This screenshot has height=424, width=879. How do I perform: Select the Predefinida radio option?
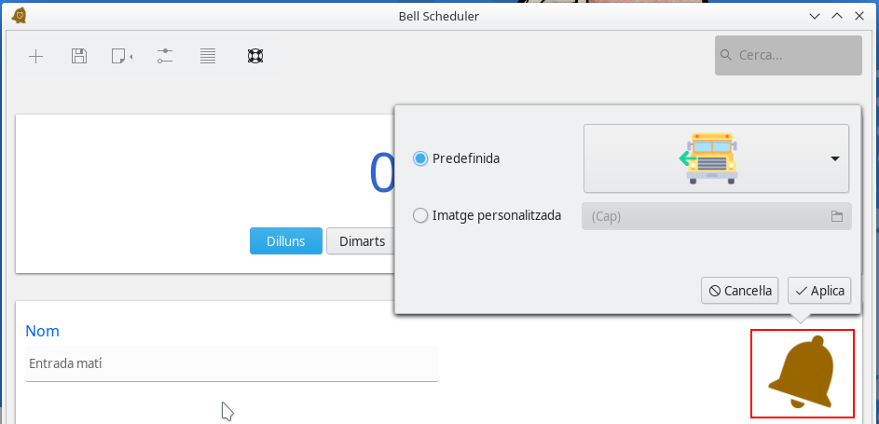[420, 158]
